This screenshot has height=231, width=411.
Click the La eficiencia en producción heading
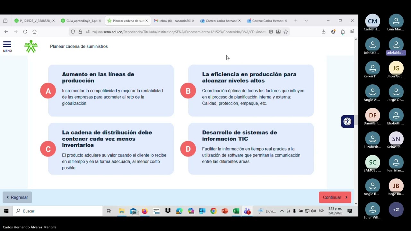pos(249,77)
